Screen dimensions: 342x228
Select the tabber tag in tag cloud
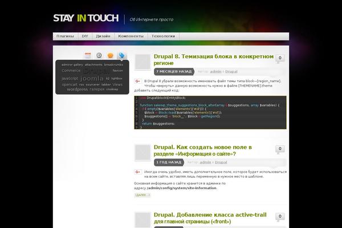coord(106,85)
